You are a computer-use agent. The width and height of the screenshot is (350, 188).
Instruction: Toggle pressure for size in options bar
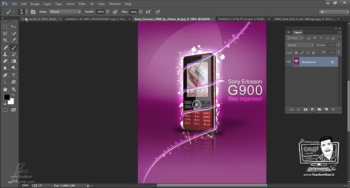(157, 12)
